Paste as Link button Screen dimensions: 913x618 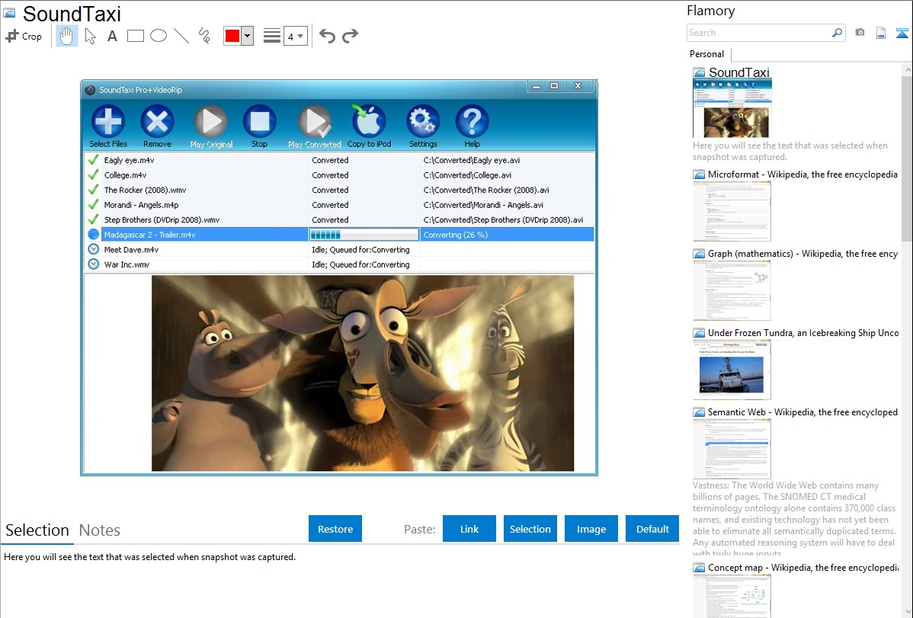pyautogui.click(x=469, y=529)
